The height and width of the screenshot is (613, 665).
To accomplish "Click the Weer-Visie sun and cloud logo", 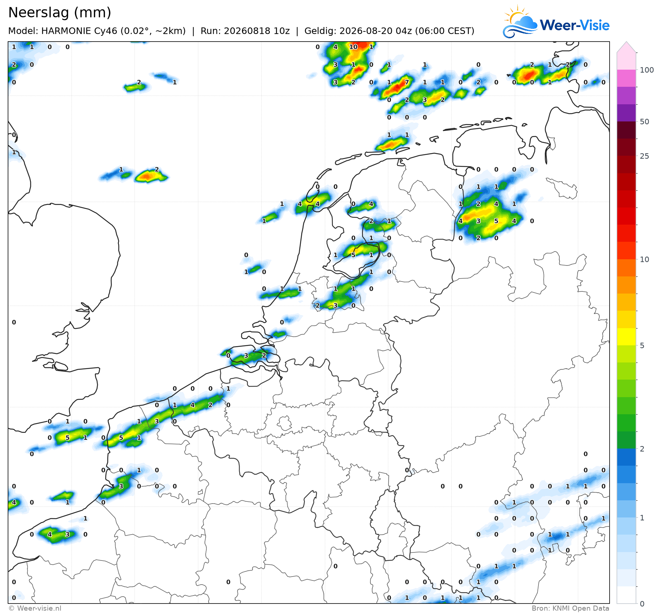I will click(520, 22).
